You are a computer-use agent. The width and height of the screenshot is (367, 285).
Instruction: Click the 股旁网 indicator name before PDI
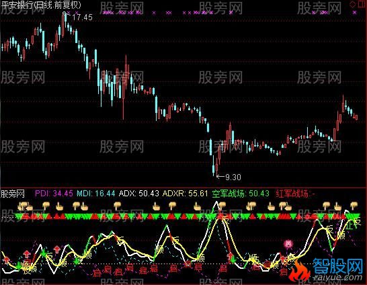click(x=13, y=194)
